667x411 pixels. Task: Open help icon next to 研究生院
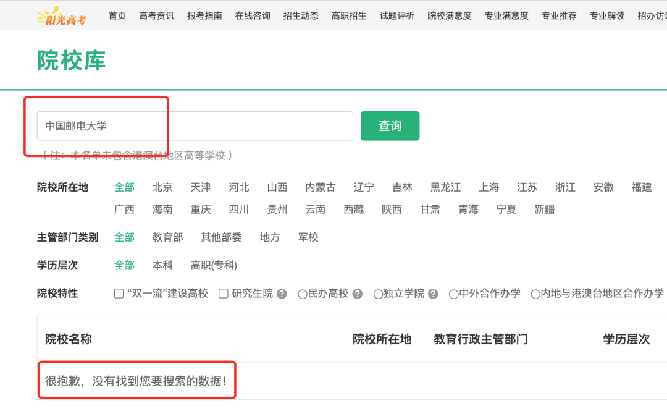pyautogui.click(x=282, y=294)
